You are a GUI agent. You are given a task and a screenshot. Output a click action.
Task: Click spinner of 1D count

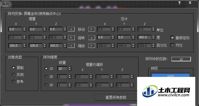[x=69, y=69]
